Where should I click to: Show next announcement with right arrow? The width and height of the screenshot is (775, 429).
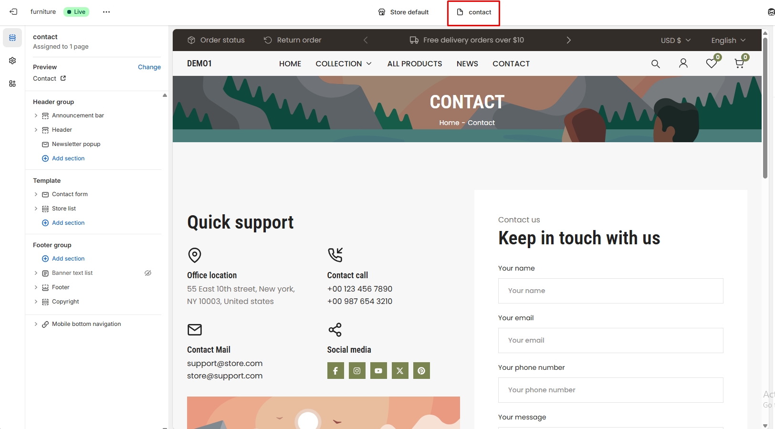coord(568,40)
